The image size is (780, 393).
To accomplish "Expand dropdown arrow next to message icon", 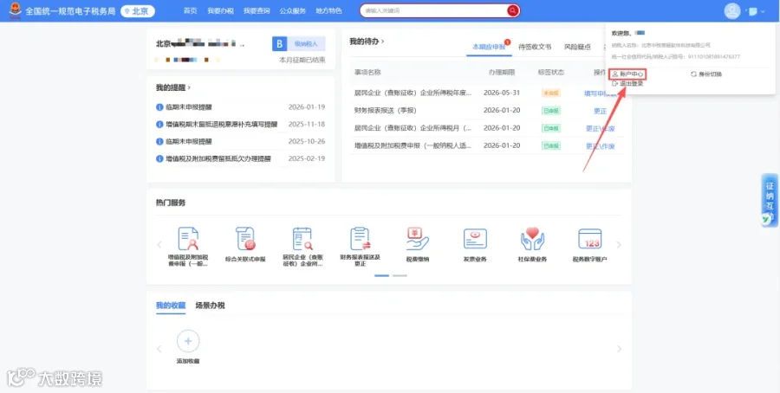I will coord(763,11).
